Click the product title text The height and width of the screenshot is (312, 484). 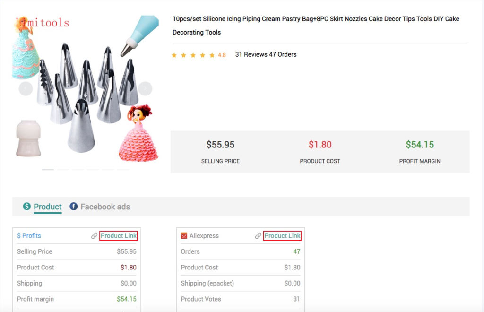[316, 26]
